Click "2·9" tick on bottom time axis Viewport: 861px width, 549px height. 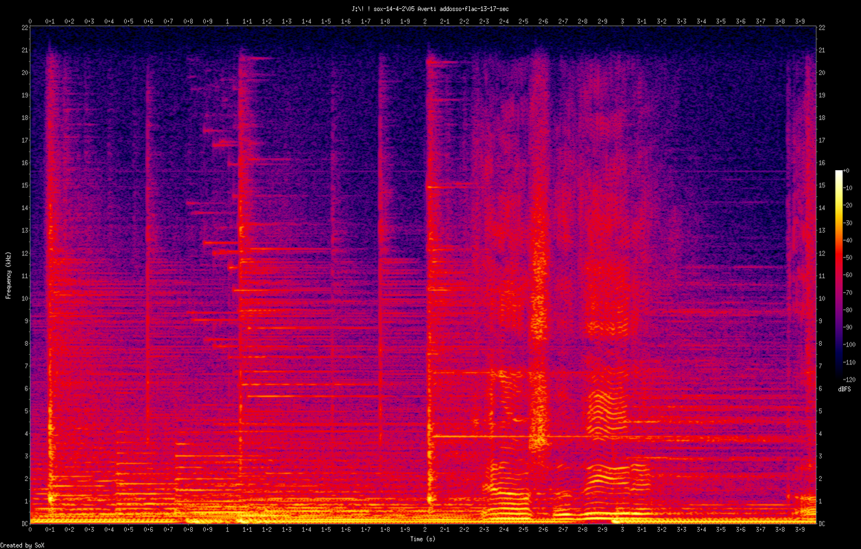click(602, 530)
